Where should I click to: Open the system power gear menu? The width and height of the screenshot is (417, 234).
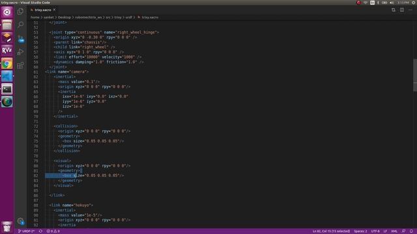[414, 3]
